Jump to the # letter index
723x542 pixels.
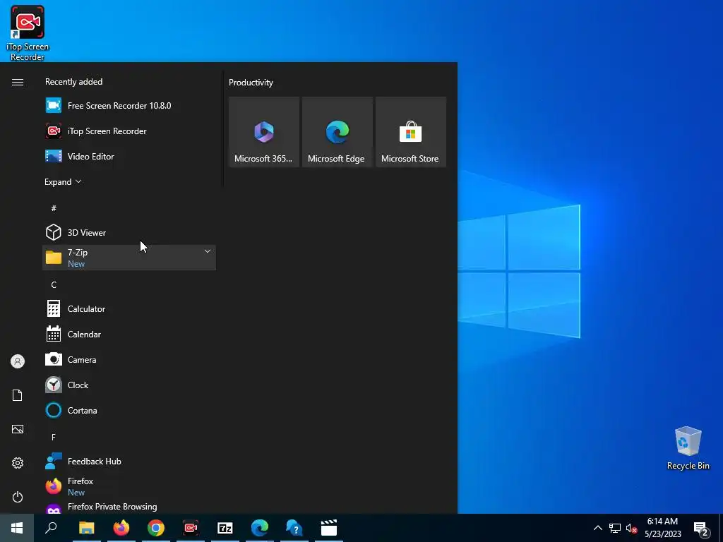pyautogui.click(x=54, y=208)
